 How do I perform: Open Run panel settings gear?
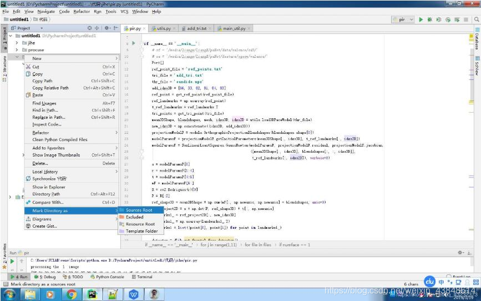[x=460, y=253]
